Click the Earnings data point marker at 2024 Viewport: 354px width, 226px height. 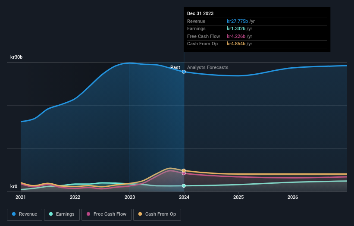(184, 186)
